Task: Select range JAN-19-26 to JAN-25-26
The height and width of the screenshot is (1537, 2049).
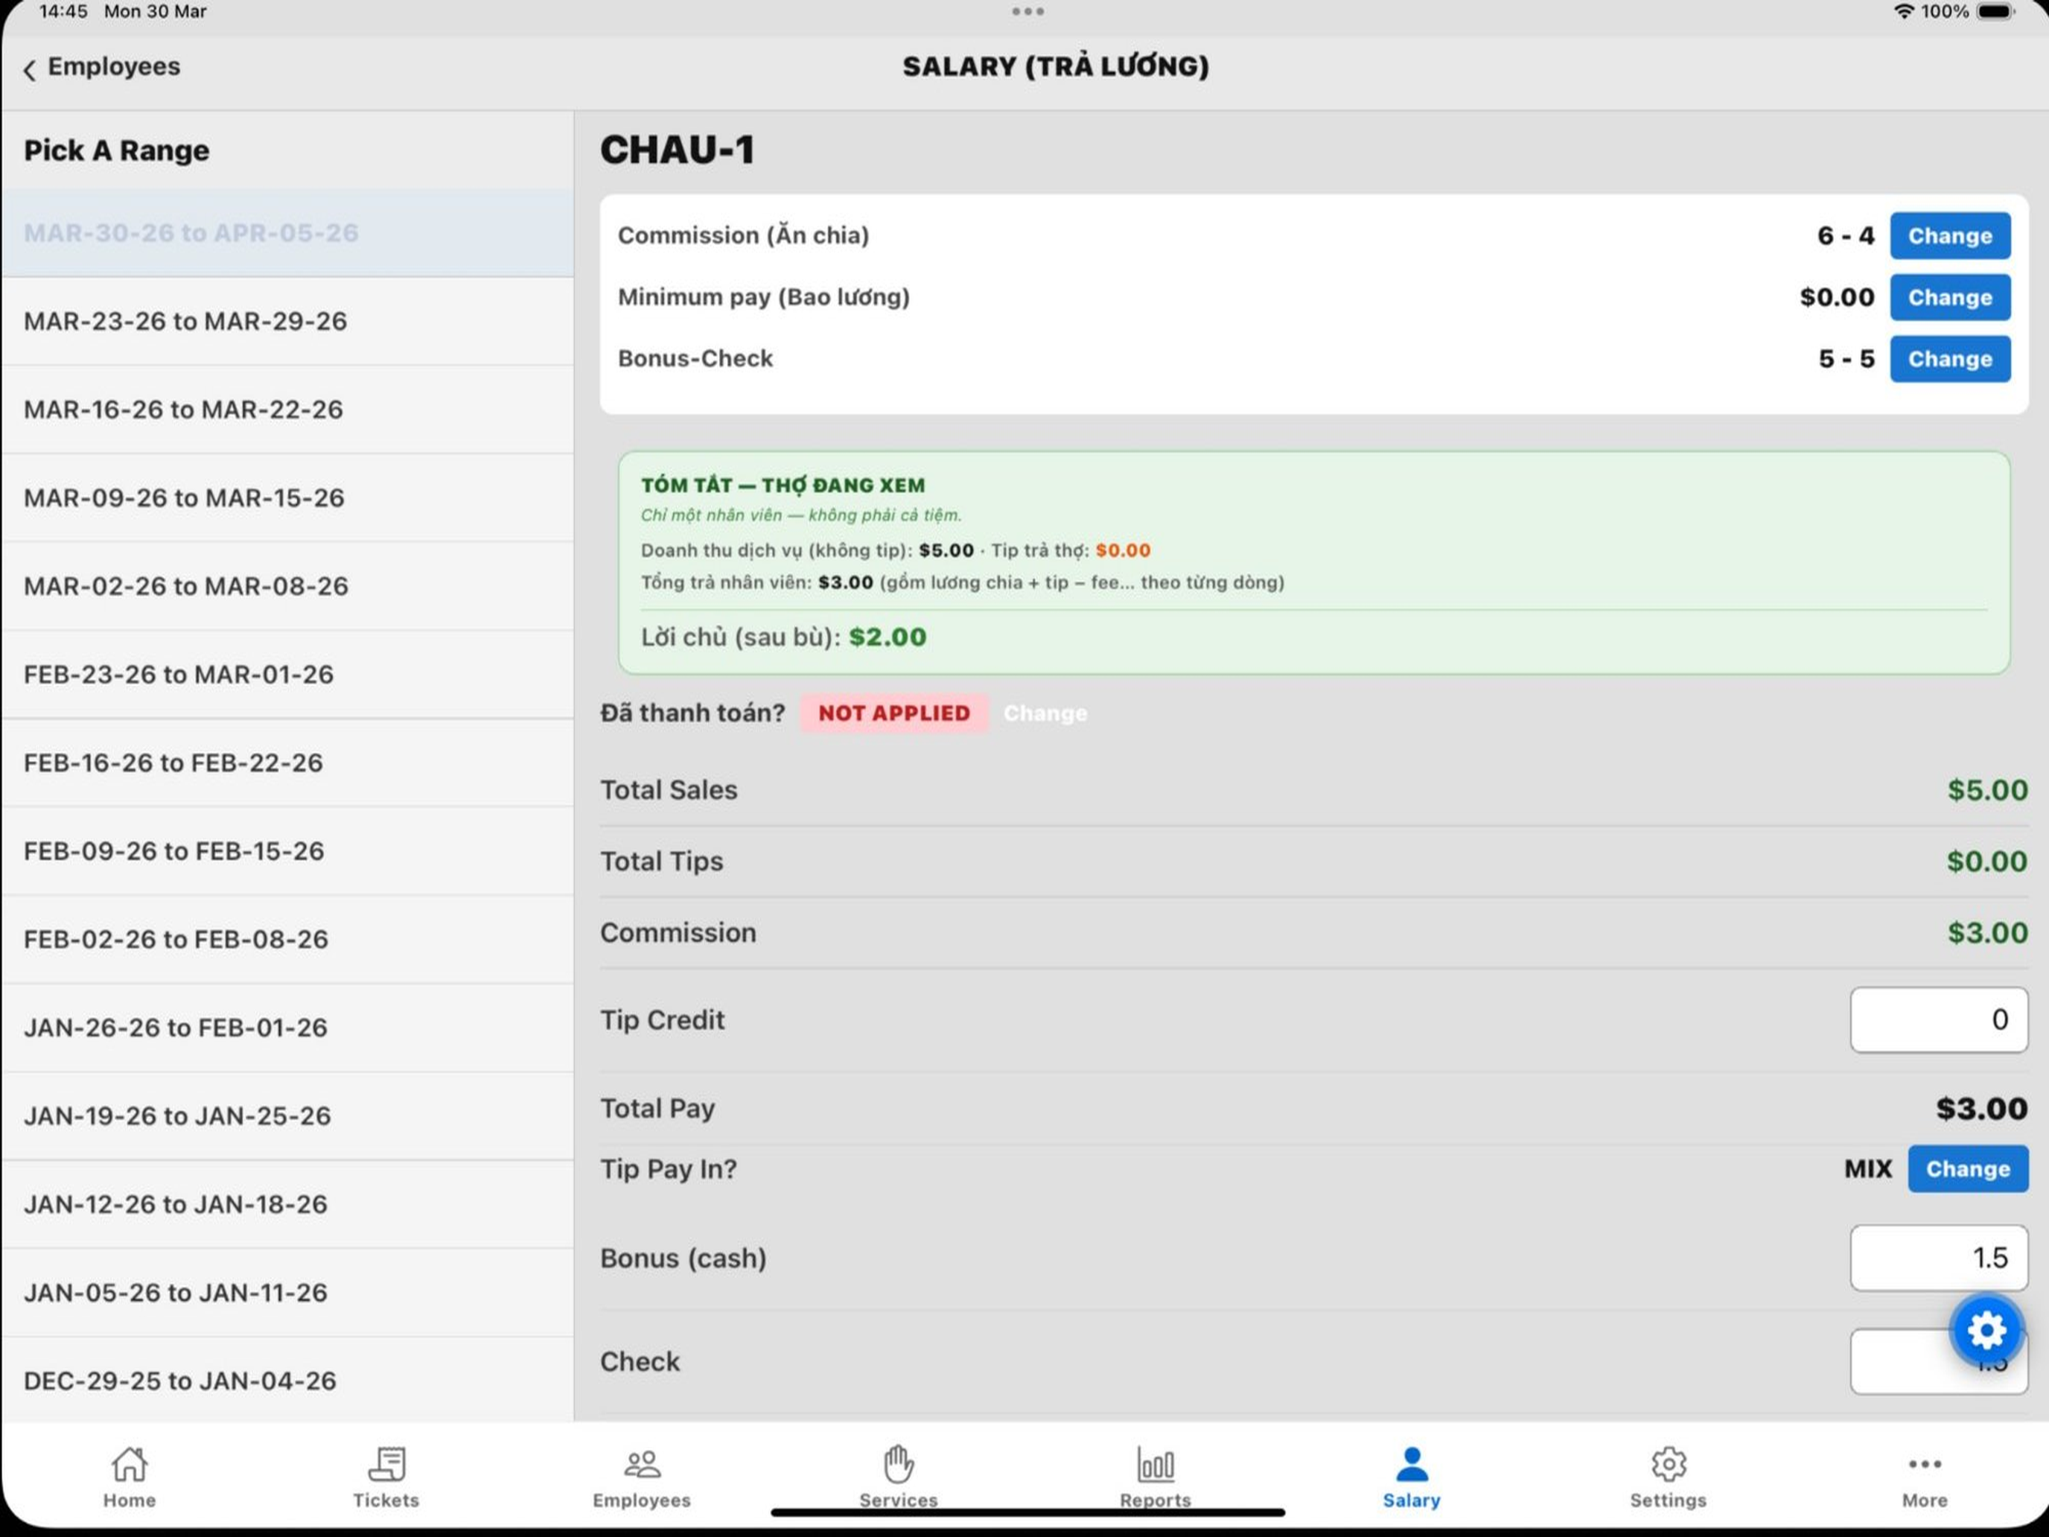Action: pos(287,1116)
